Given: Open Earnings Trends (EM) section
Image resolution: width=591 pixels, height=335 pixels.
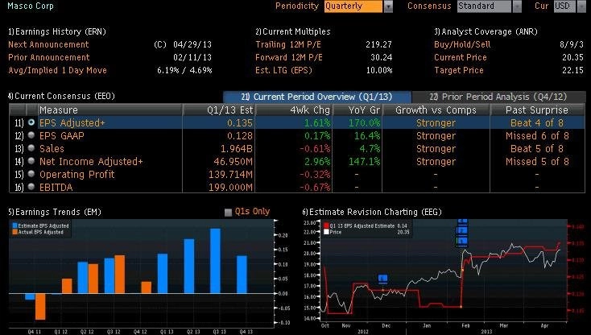Looking at the screenshot, I should [55, 212].
